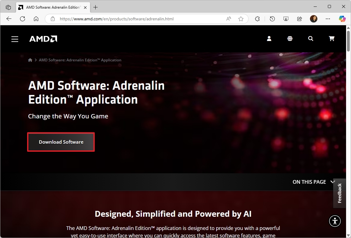Click the 'Designed, Simplified and Powered by AI' heading
351x238 pixels.
point(173,214)
